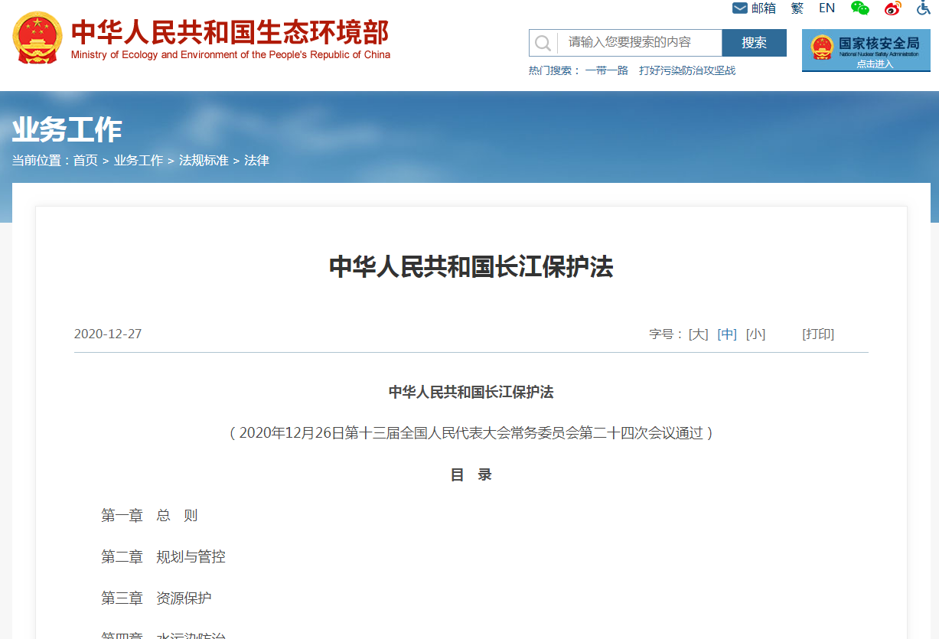Open the wheelchair accessibility icon
The height and width of the screenshot is (639, 939).
pyautogui.click(x=924, y=8)
